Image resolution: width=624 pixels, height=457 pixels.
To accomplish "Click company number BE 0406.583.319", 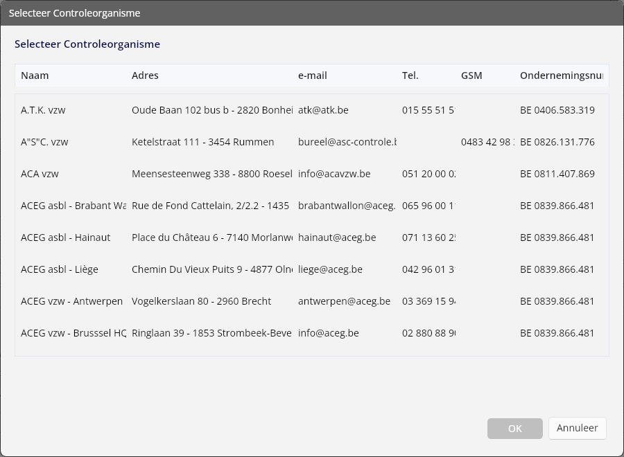I will 557,110.
